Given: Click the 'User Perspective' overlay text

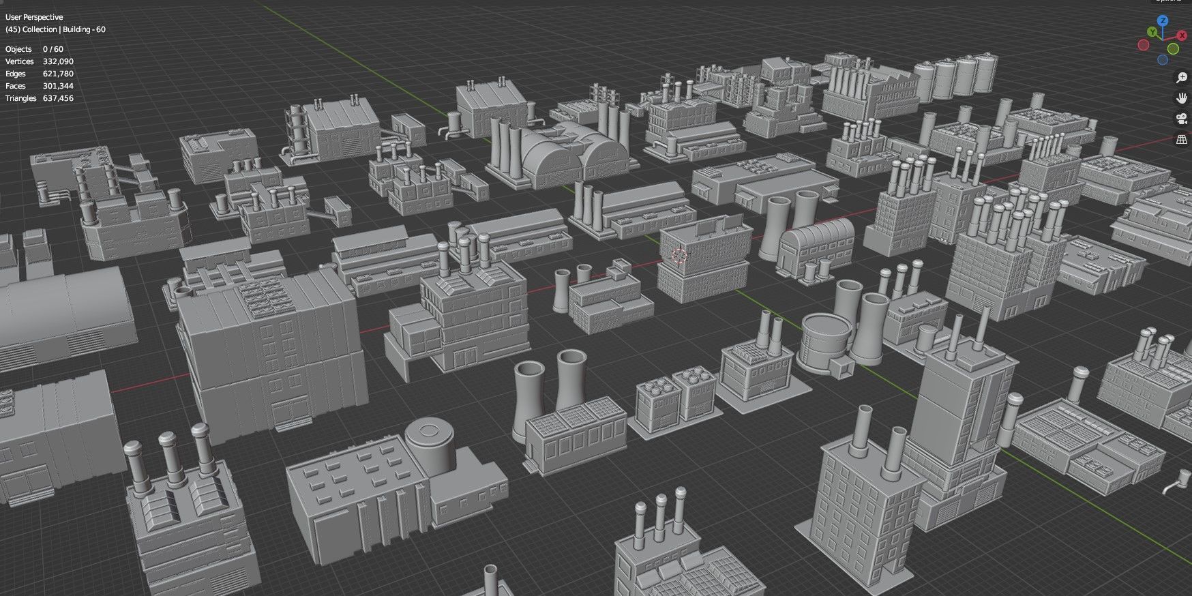Looking at the screenshot, I should click(x=34, y=17).
